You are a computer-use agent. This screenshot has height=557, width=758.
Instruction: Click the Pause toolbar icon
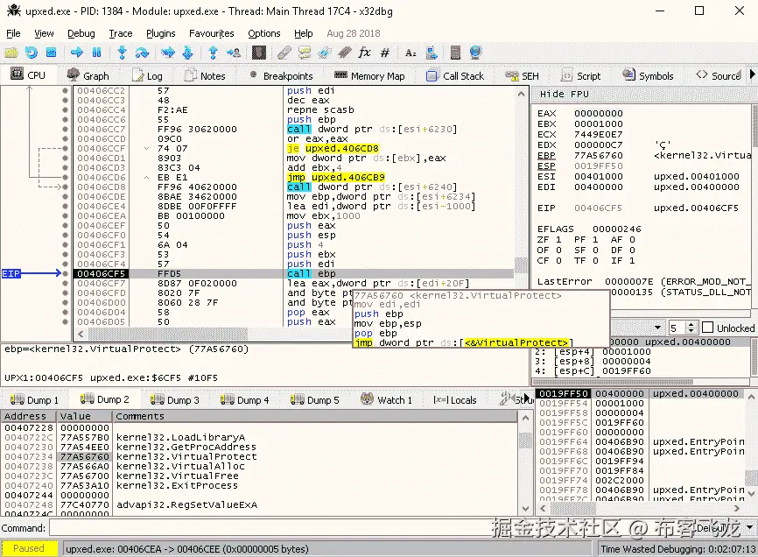tap(96, 53)
